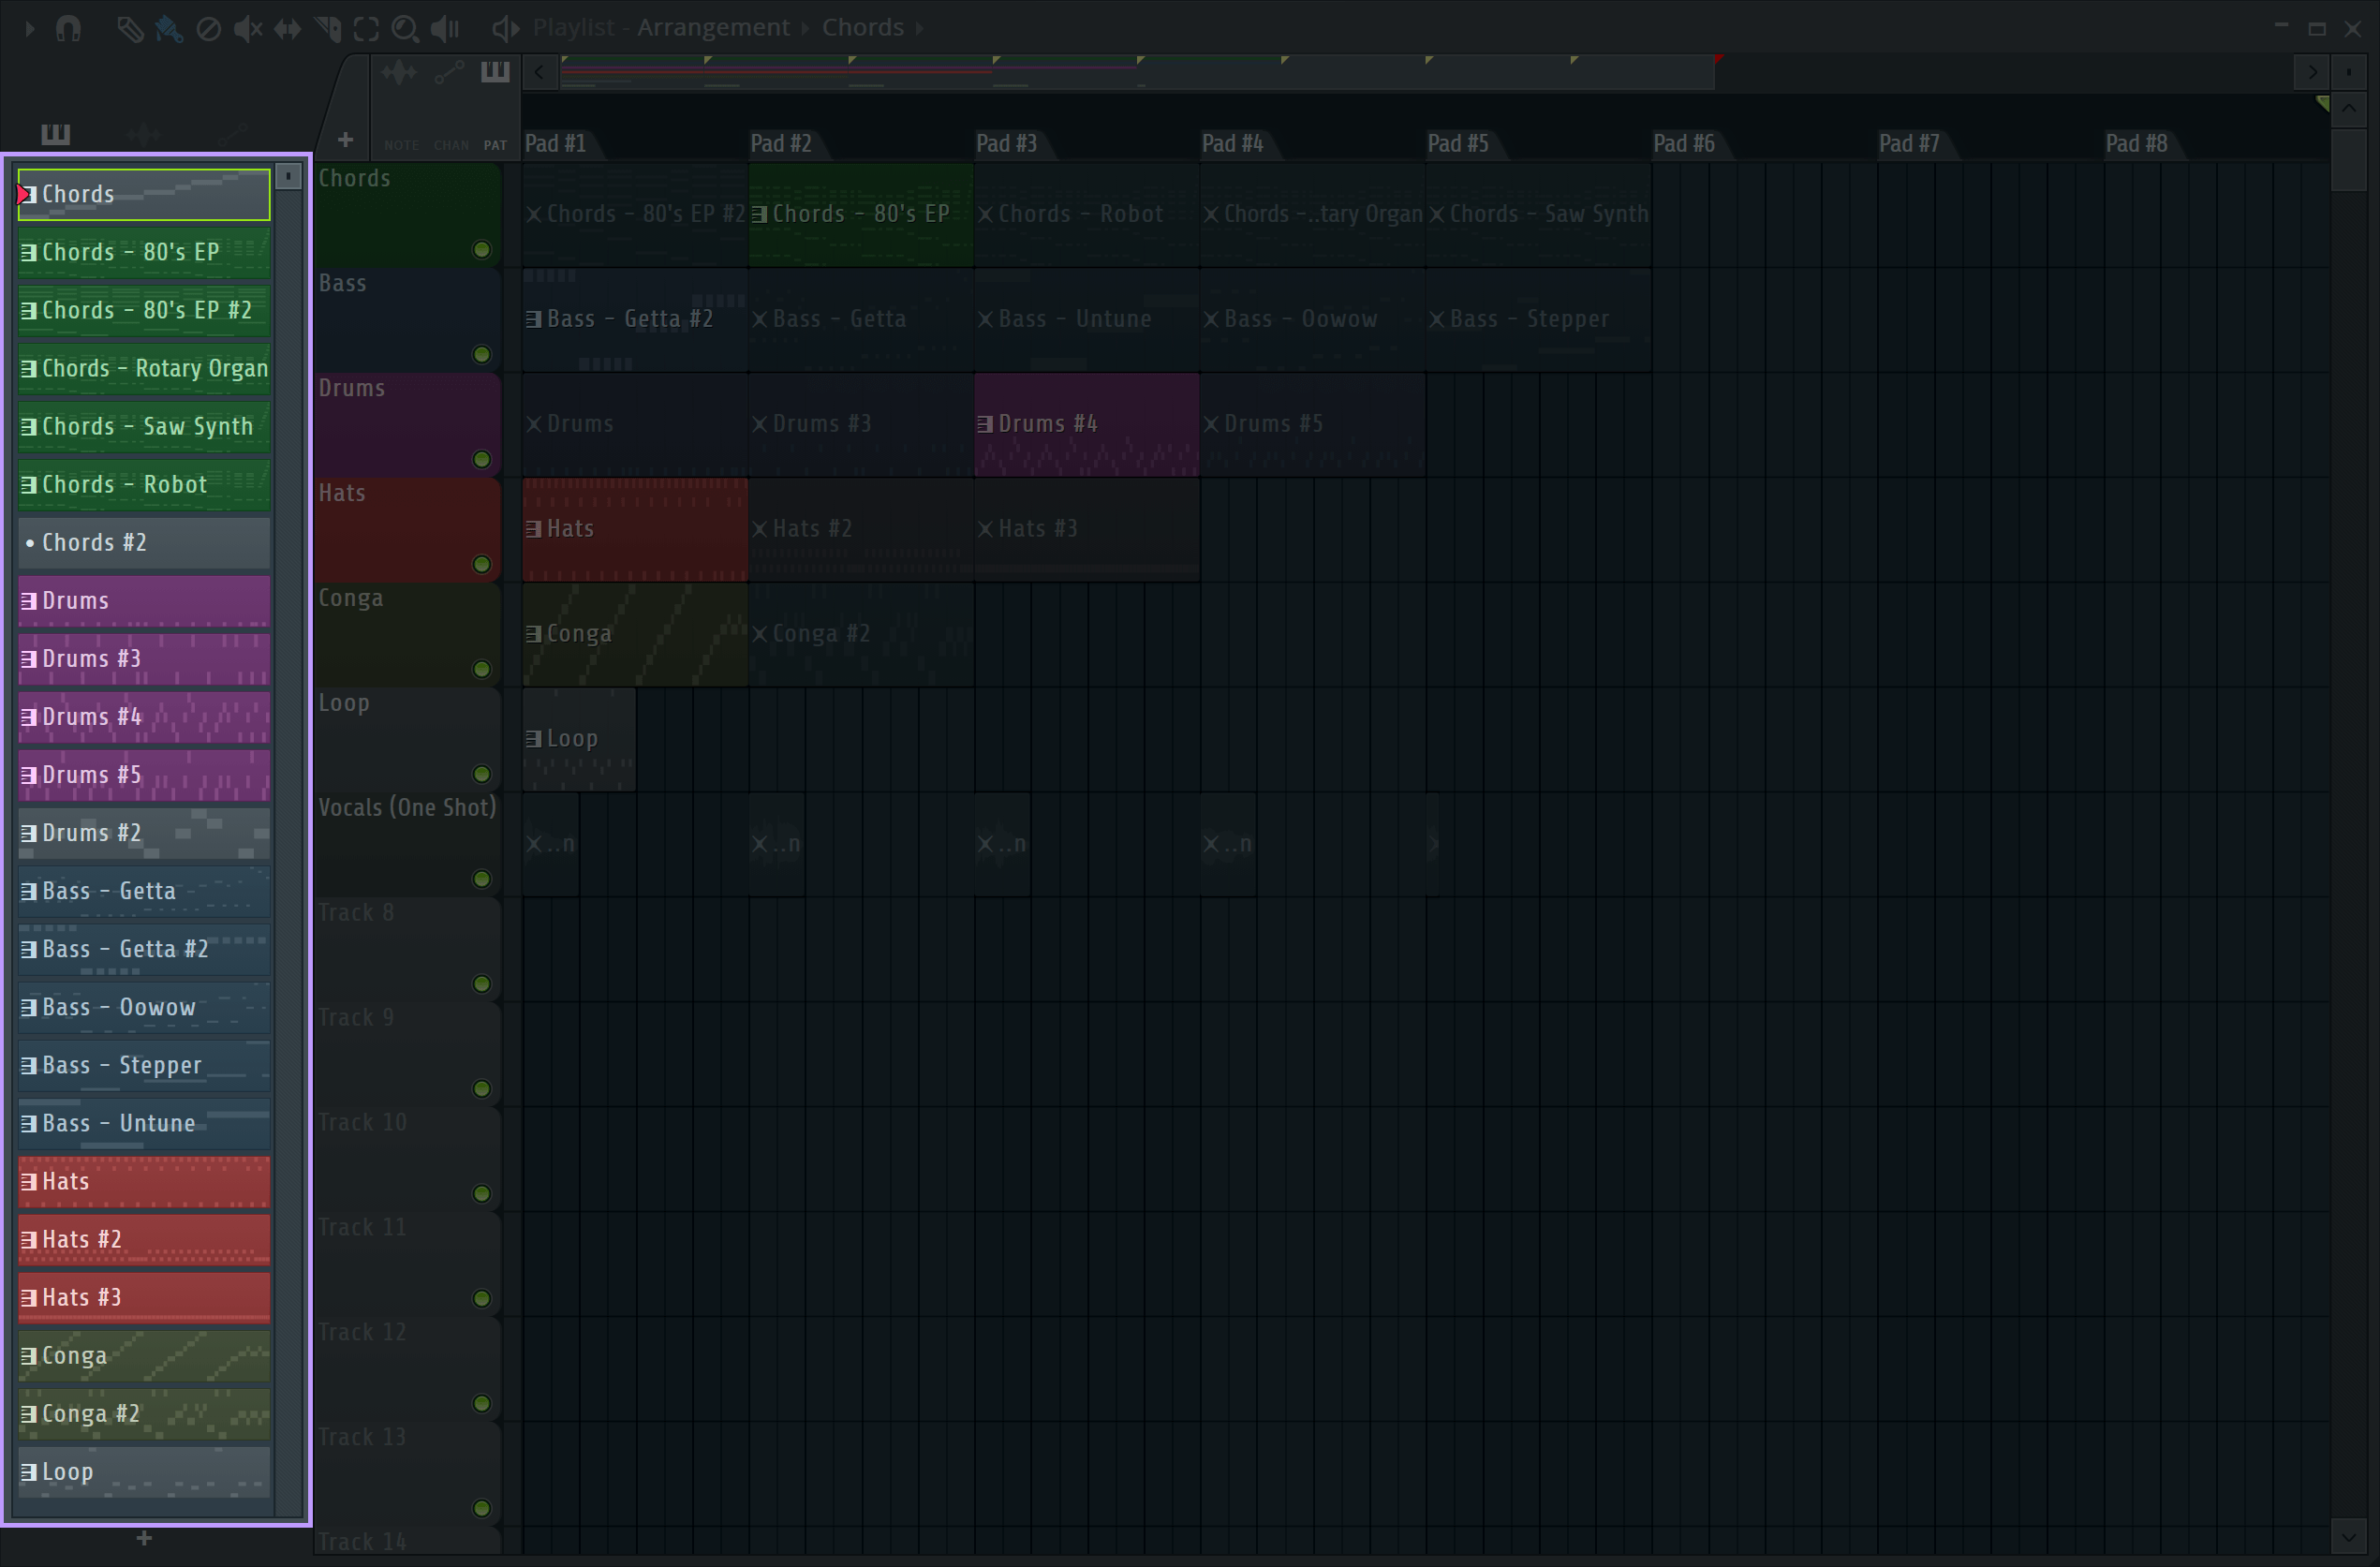Viewport: 2380px width, 1567px height.
Task: Select the Slice tool
Action: coord(327,29)
